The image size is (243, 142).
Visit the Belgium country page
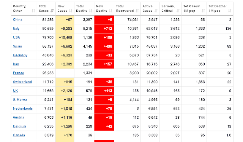[x=19, y=126]
